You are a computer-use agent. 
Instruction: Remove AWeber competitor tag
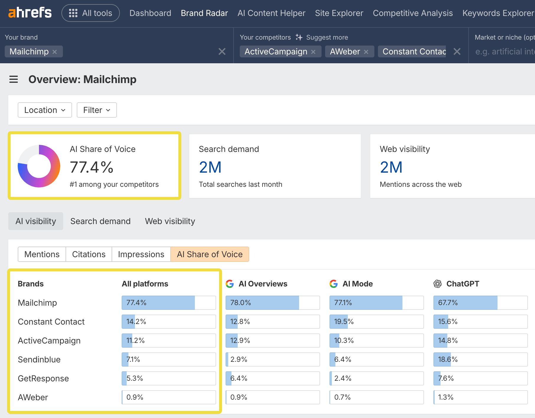[366, 52]
